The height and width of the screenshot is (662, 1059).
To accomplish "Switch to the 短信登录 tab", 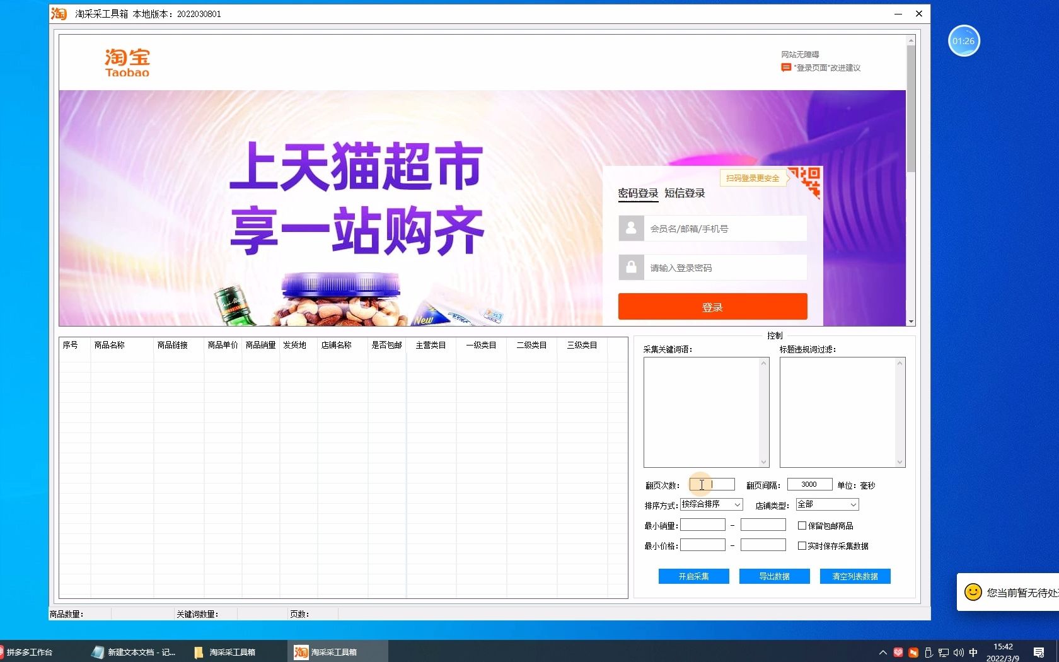I will tap(685, 194).
